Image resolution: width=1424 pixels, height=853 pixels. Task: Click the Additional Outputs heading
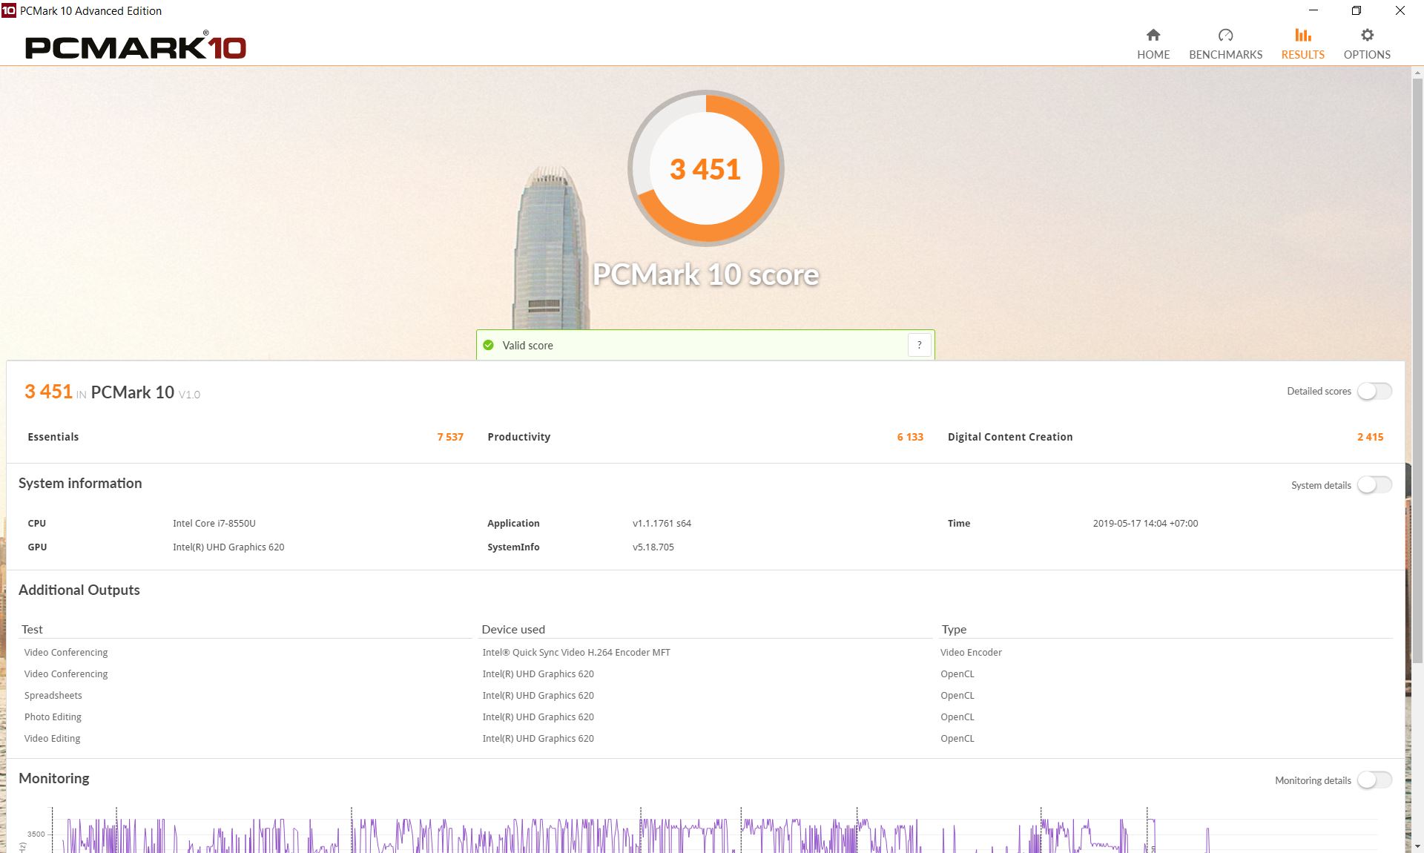click(x=79, y=590)
